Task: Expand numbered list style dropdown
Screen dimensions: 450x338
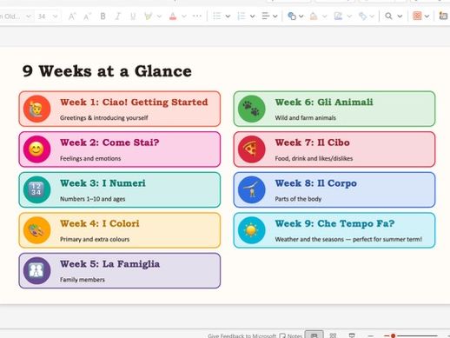Action: (252, 17)
